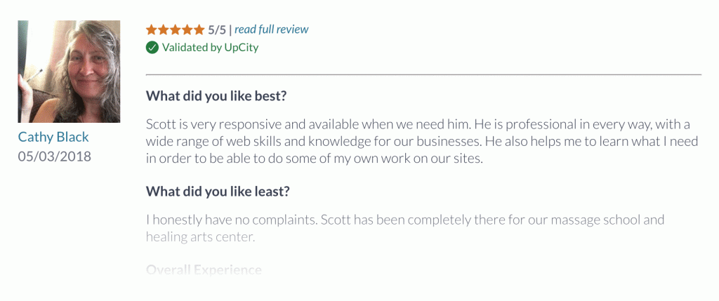
Task: Click the What did you like best heading
Action: 216,97
